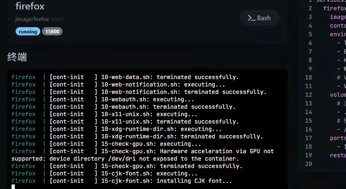The image size is (346, 189).
Task: Click the GPU not supported log line
Action: (142, 155)
